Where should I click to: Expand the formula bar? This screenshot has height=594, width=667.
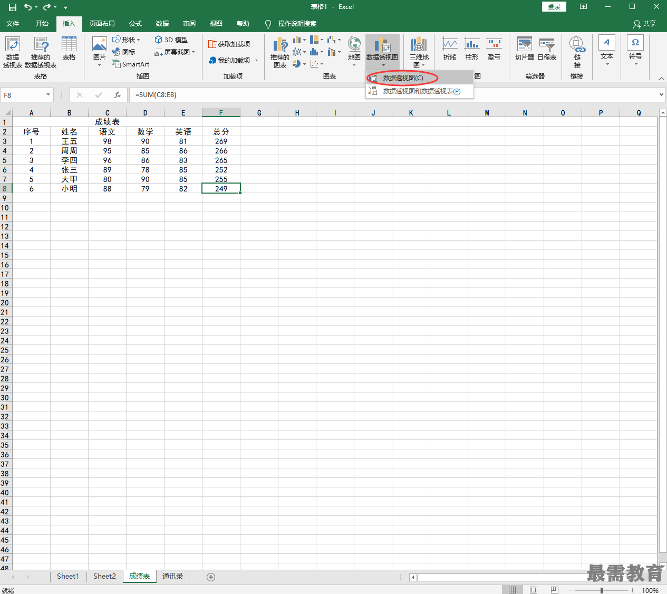[x=661, y=95]
